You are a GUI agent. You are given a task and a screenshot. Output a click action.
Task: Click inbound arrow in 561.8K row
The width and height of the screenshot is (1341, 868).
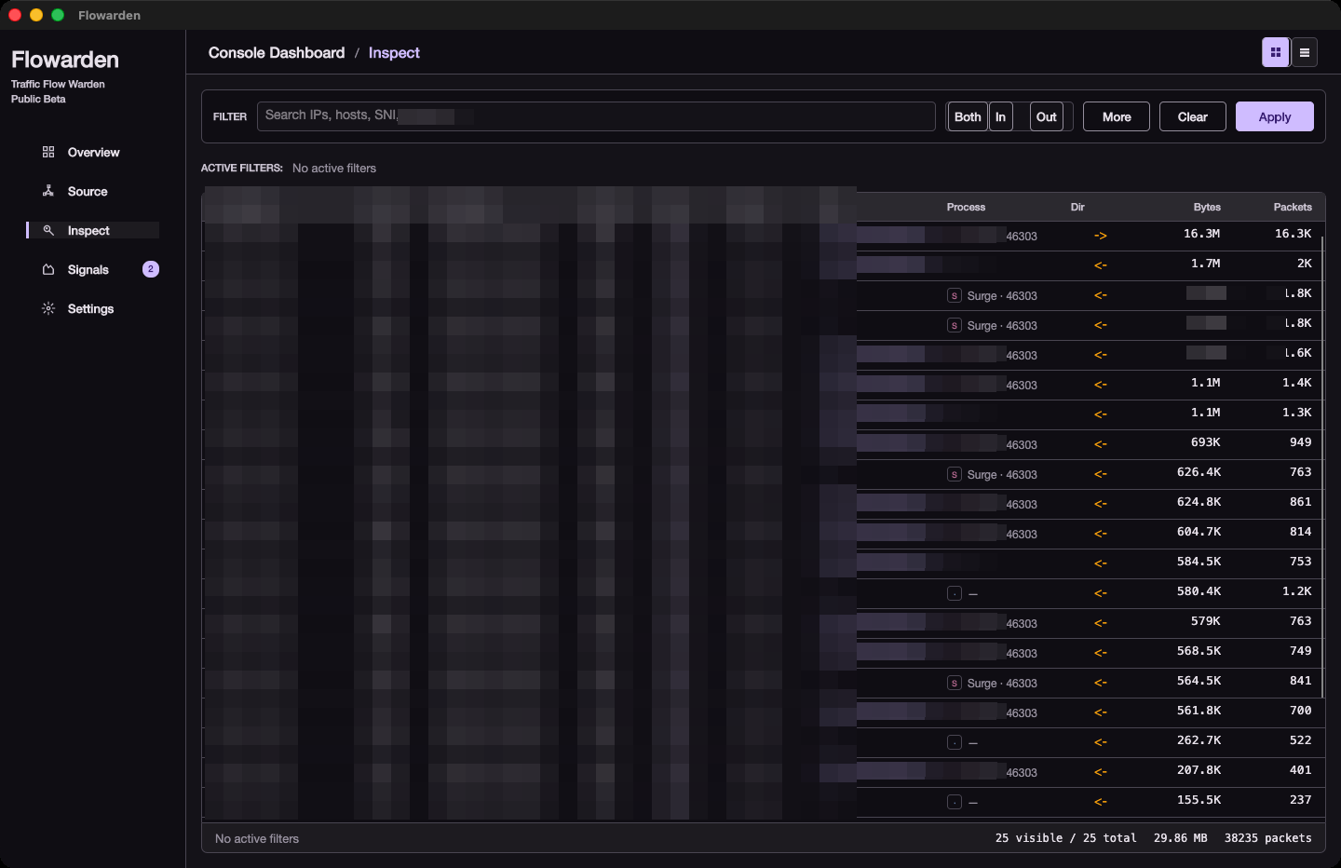click(x=1101, y=712)
